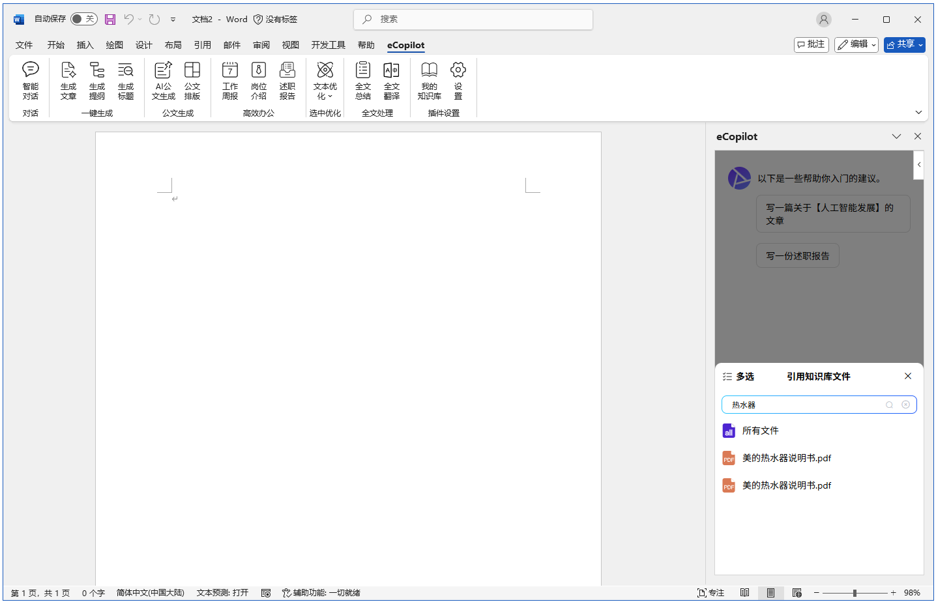Collapse the ribbon with the chevron
Image resolution: width=936 pixels, height=602 pixels.
click(x=918, y=112)
